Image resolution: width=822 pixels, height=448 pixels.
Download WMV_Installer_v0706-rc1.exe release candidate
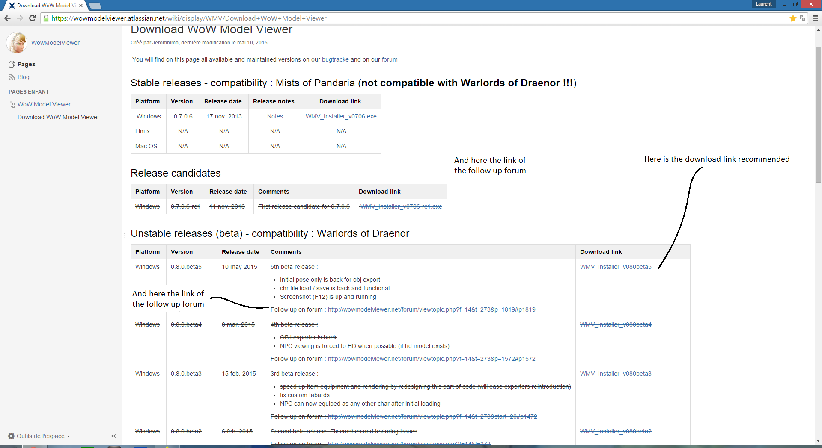pyautogui.click(x=401, y=206)
